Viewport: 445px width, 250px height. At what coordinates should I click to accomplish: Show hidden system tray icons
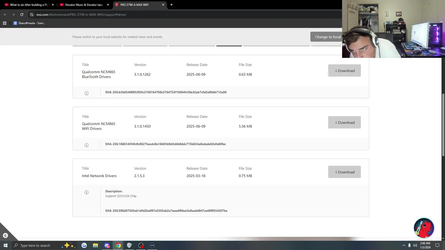click(x=404, y=245)
